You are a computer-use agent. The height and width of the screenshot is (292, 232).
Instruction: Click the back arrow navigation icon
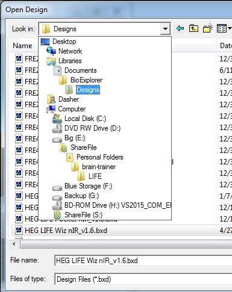[180, 28]
